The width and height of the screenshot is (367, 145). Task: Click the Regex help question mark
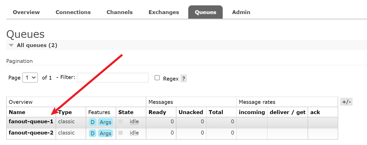183,79
